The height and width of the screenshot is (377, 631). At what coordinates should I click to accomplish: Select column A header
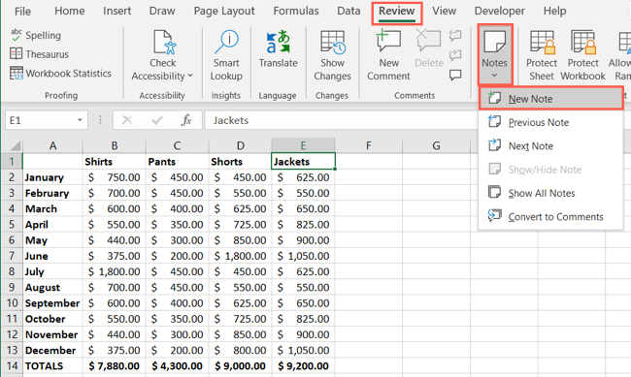(x=52, y=145)
